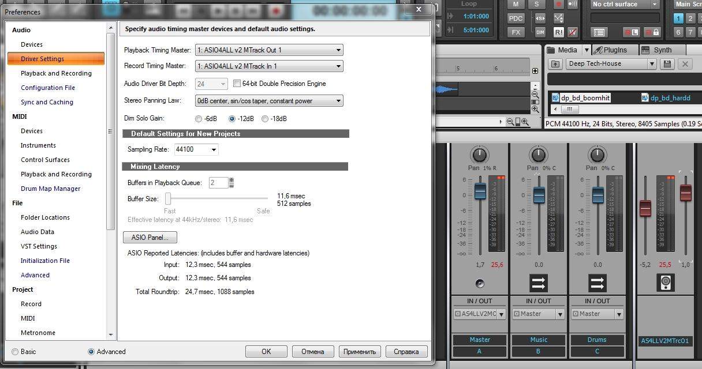
Task: Click the Master bus volume fader
Action: 480,192
